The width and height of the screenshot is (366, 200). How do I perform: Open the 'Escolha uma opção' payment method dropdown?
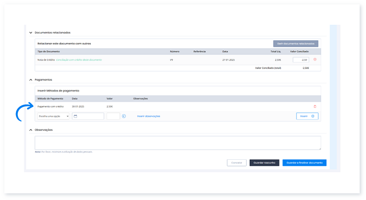click(53, 116)
